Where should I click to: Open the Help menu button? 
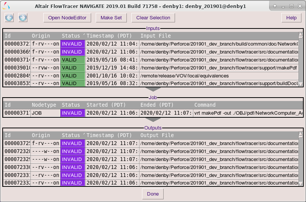(291, 18)
